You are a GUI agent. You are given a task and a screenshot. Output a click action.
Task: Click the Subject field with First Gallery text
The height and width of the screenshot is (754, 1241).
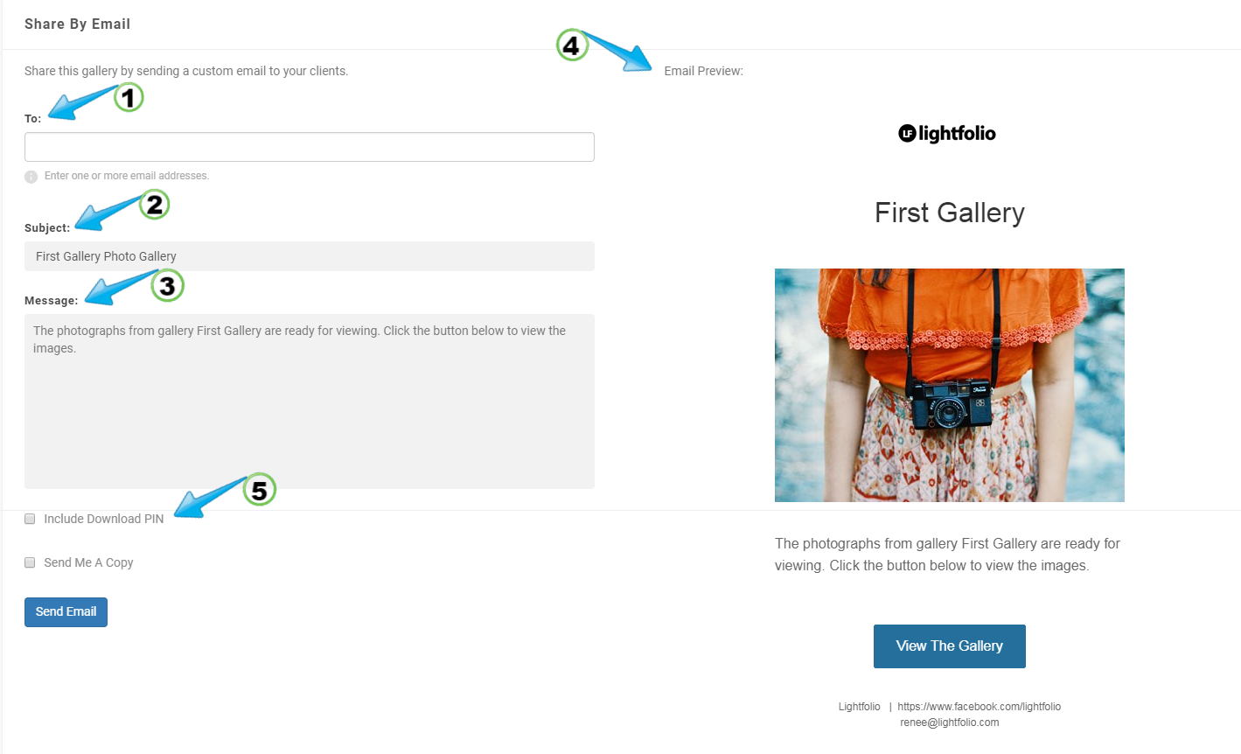tap(310, 256)
